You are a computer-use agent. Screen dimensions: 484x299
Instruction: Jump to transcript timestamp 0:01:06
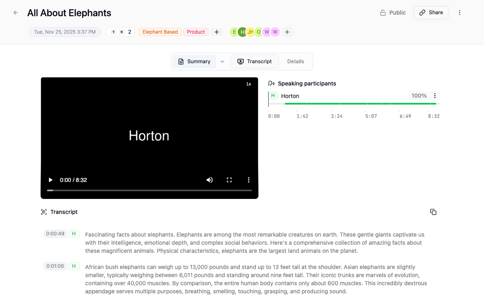click(x=55, y=266)
